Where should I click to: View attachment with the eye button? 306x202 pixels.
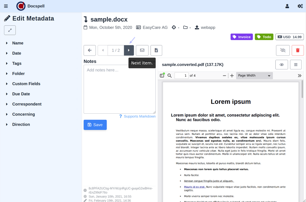pyautogui.click(x=282, y=64)
